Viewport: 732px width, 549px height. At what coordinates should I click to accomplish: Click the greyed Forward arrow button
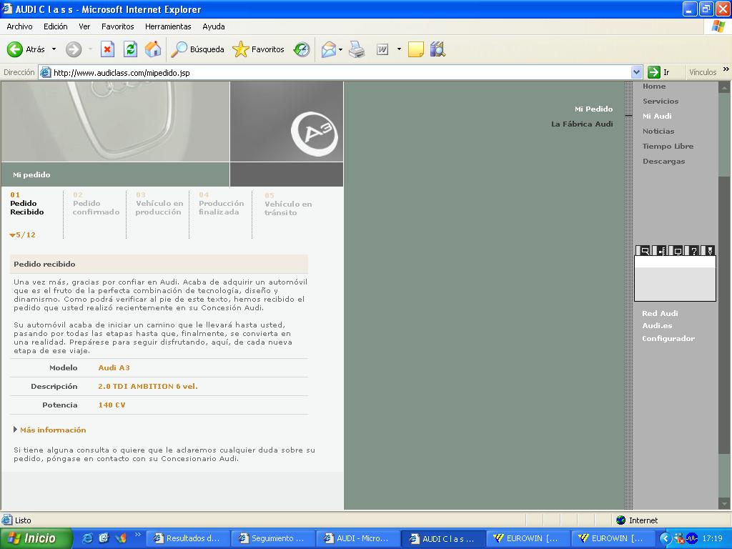coord(74,49)
